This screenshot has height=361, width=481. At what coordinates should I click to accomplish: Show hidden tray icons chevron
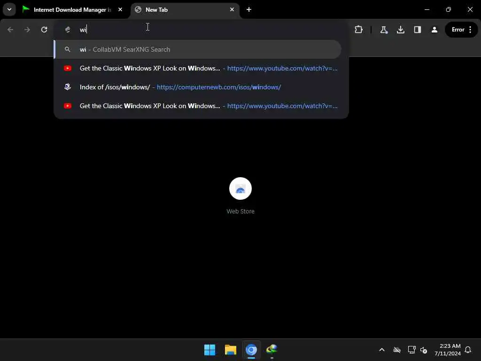tap(382, 350)
